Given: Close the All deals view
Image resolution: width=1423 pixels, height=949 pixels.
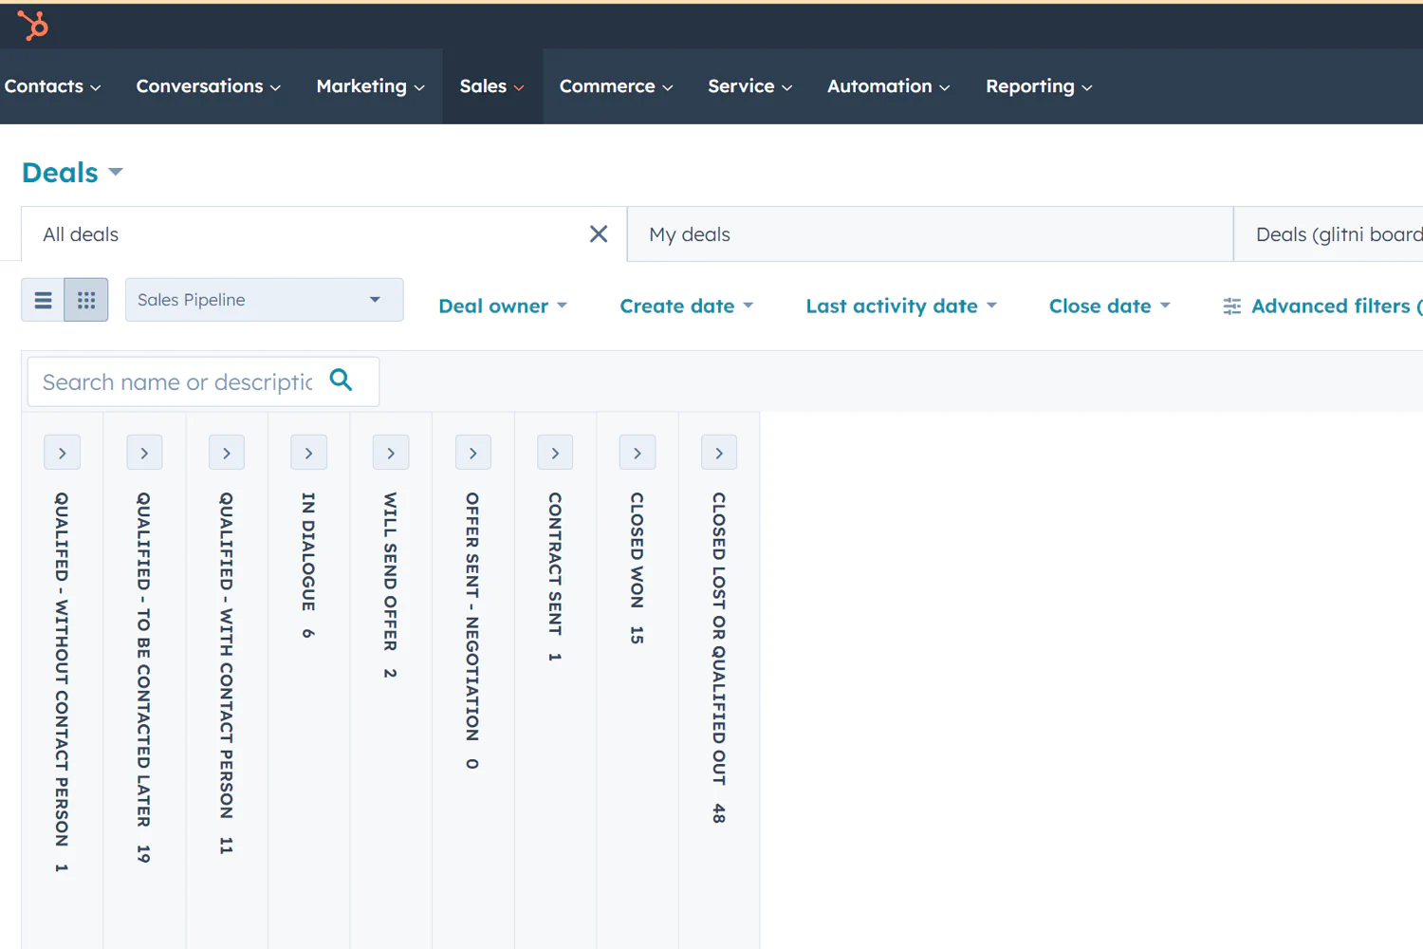Looking at the screenshot, I should click(599, 233).
